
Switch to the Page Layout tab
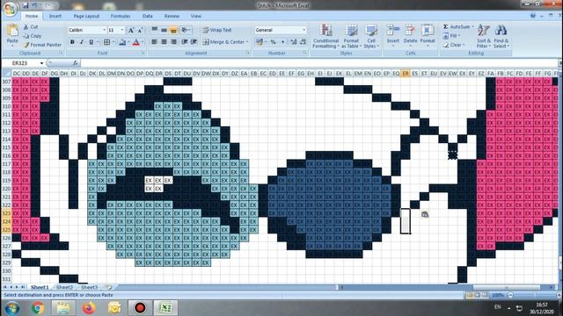86,16
